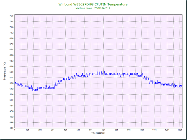
Task: Click the 'Time (seconds)' axis label
Action: point(98,133)
